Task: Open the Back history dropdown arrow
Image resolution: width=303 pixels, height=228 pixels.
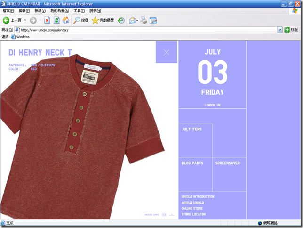Action: (25, 20)
